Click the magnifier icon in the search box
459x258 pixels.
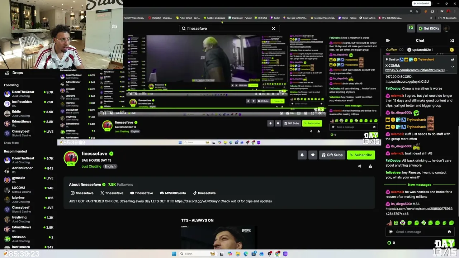click(x=184, y=28)
